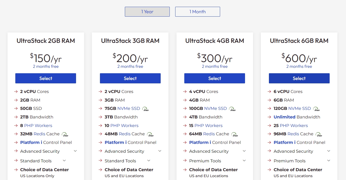Open Redis link in 4GB plan
The image size is (346, 180).
(209, 134)
